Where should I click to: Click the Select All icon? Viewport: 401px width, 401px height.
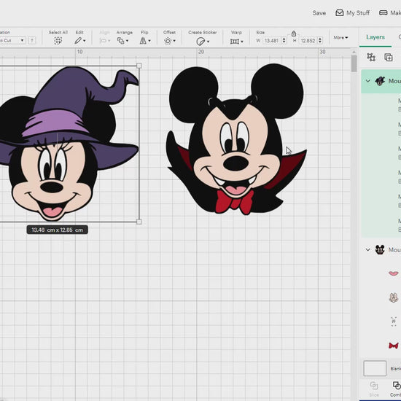click(58, 40)
